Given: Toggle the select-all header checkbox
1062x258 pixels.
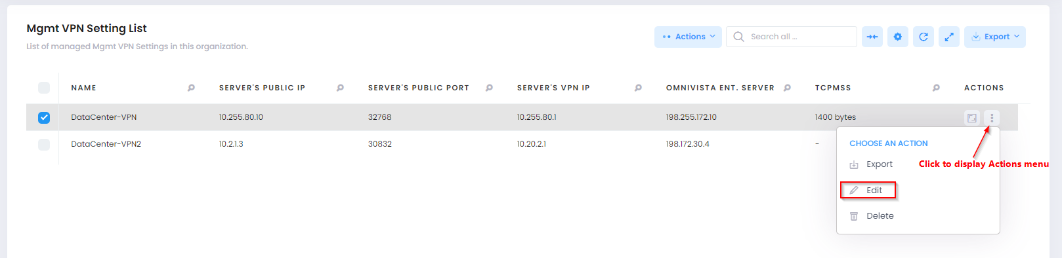Looking at the screenshot, I should pos(44,88).
